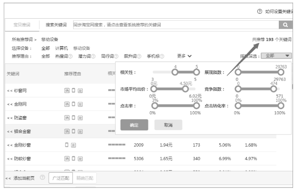The image size is (296, 191).
Task: Click the 热 icon in 防盗窗 row
Action: [67, 118]
